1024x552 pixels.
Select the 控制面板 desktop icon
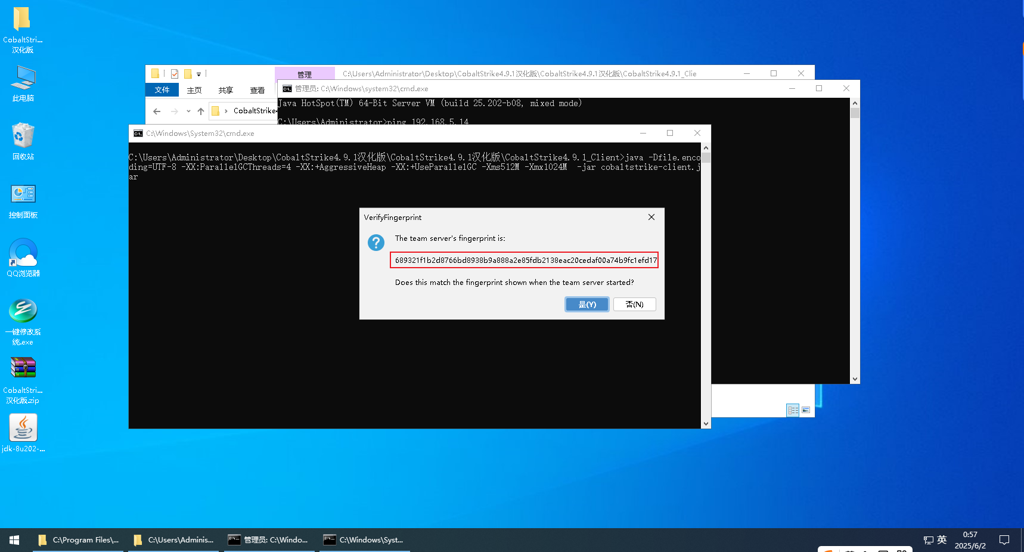pyautogui.click(x=23, y=201)
